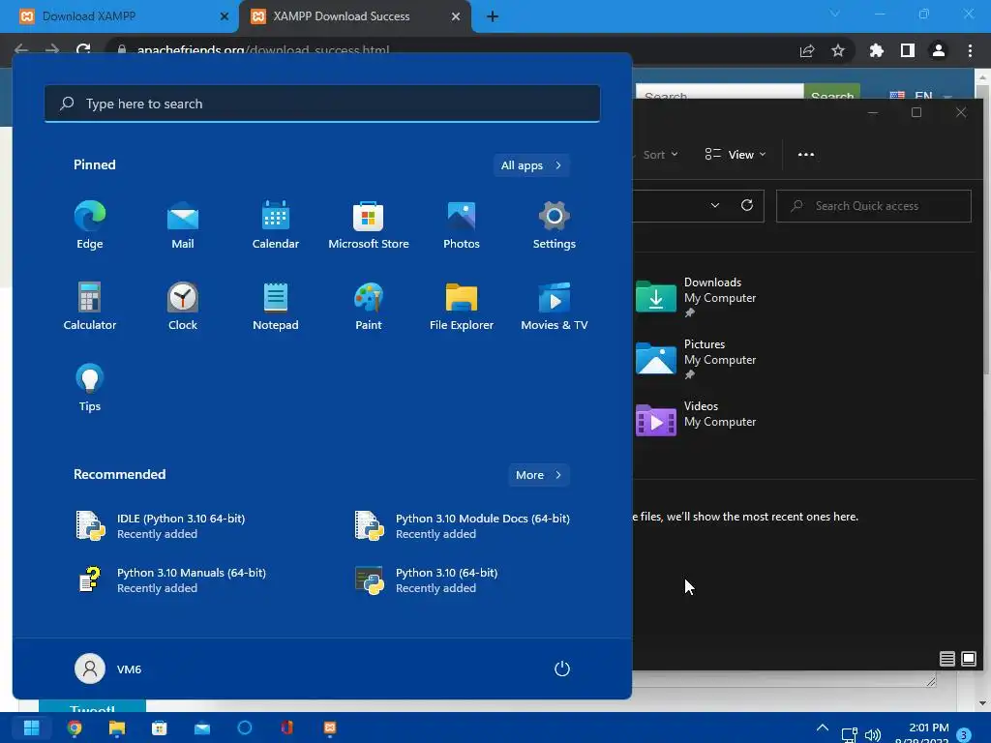This screenshot has height=743, width=991.
Task: Open Downloads folder in File Explorer
Action: click(x=697, y=297)
